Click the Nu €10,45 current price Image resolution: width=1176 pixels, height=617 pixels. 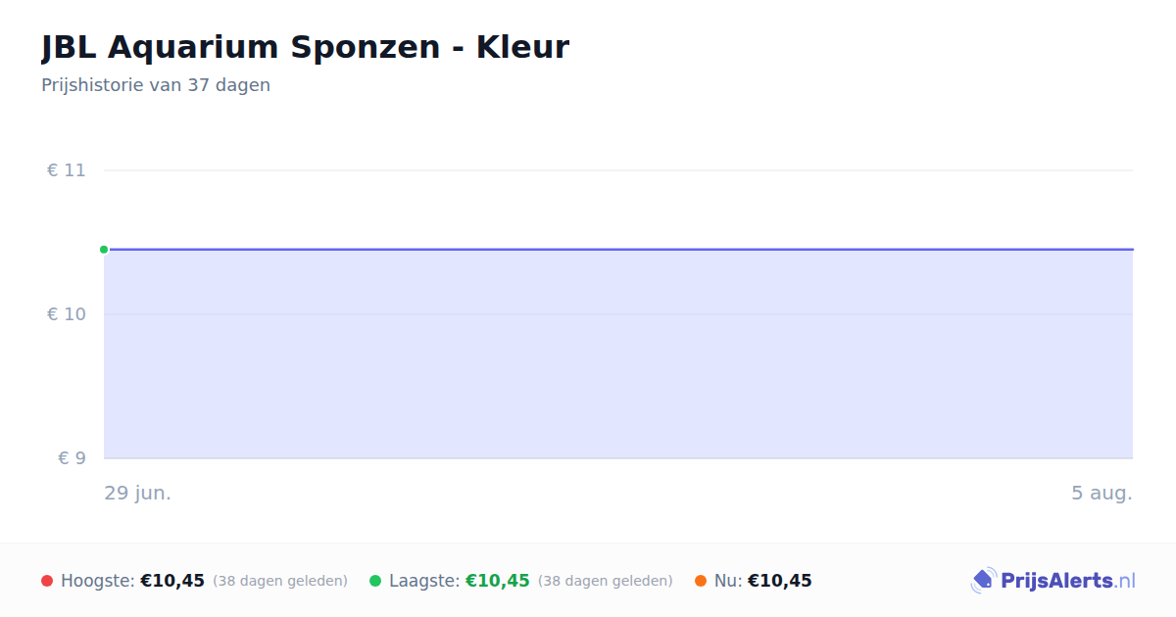pos(780,581)
